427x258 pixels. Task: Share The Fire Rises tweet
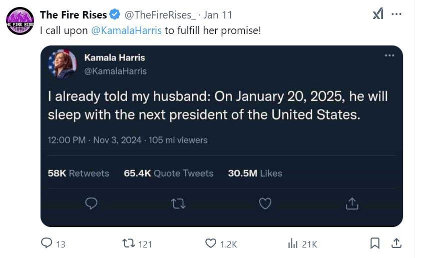(x=396, y=243)
